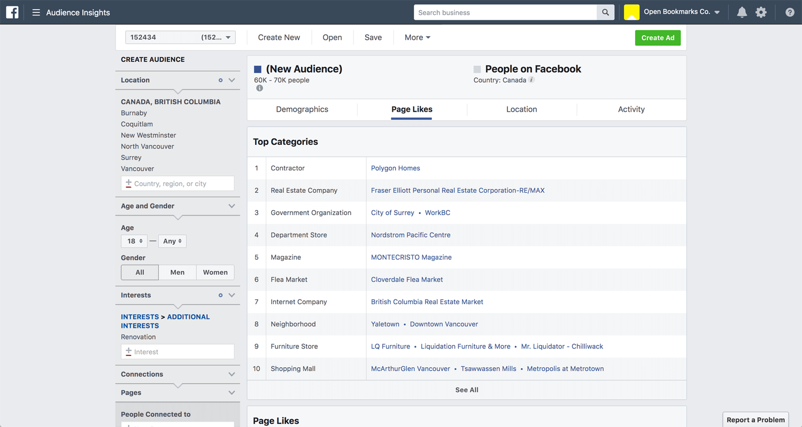This screenshot has height=427, width=802.
Task: Open Open Bookmarks Co. business dropdown
Action: 682,12
